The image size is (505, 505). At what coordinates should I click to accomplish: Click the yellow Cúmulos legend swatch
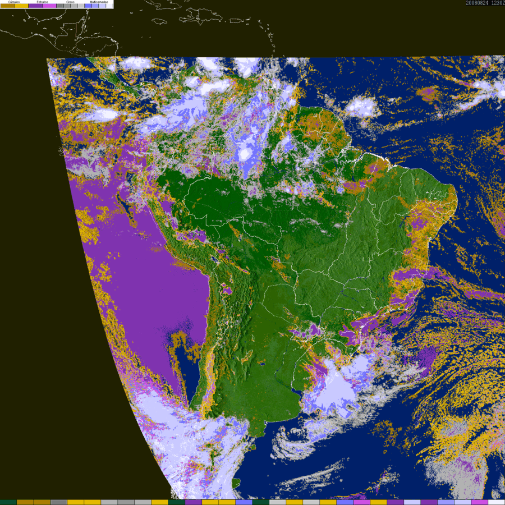21,6
